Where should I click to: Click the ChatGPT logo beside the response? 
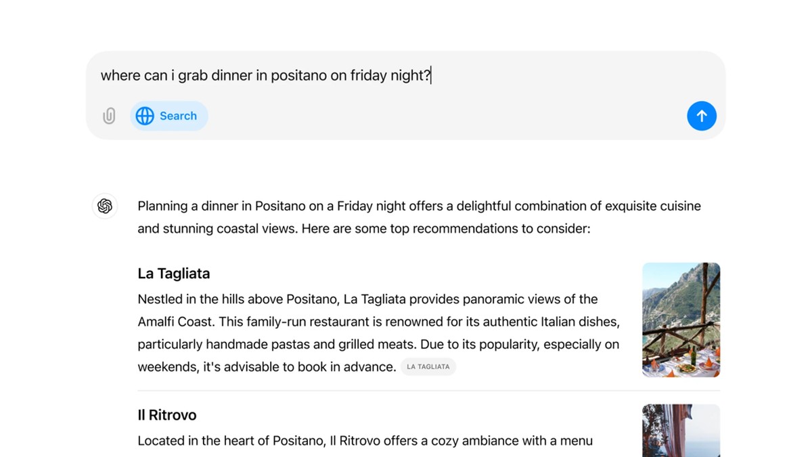[105, 206]
